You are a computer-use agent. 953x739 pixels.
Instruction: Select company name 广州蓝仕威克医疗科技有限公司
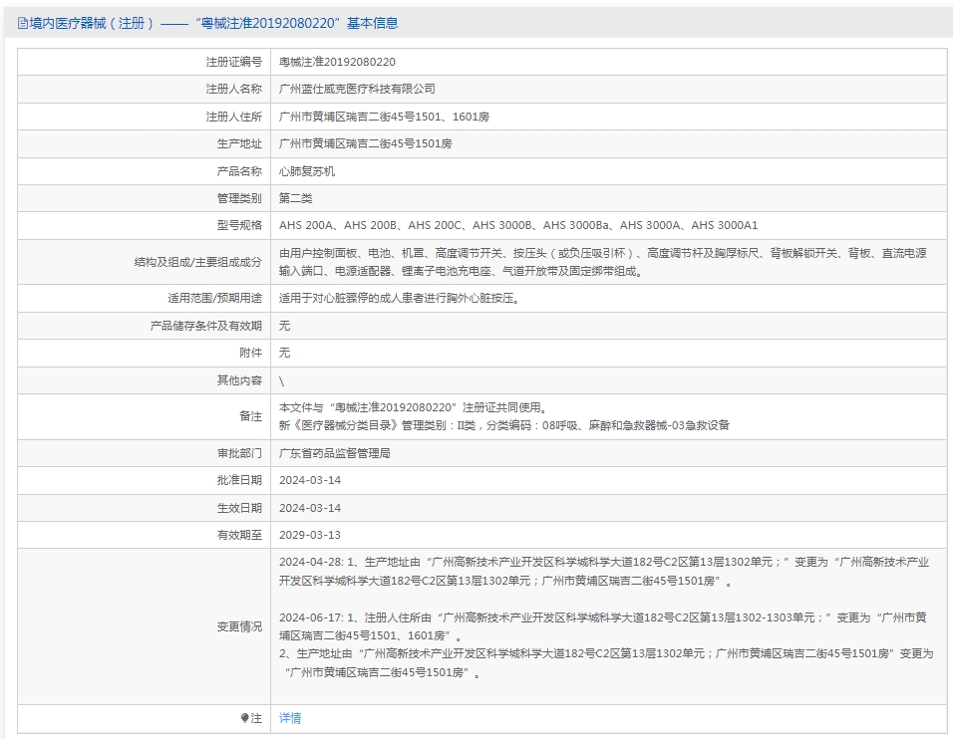(x=357, y=90)
